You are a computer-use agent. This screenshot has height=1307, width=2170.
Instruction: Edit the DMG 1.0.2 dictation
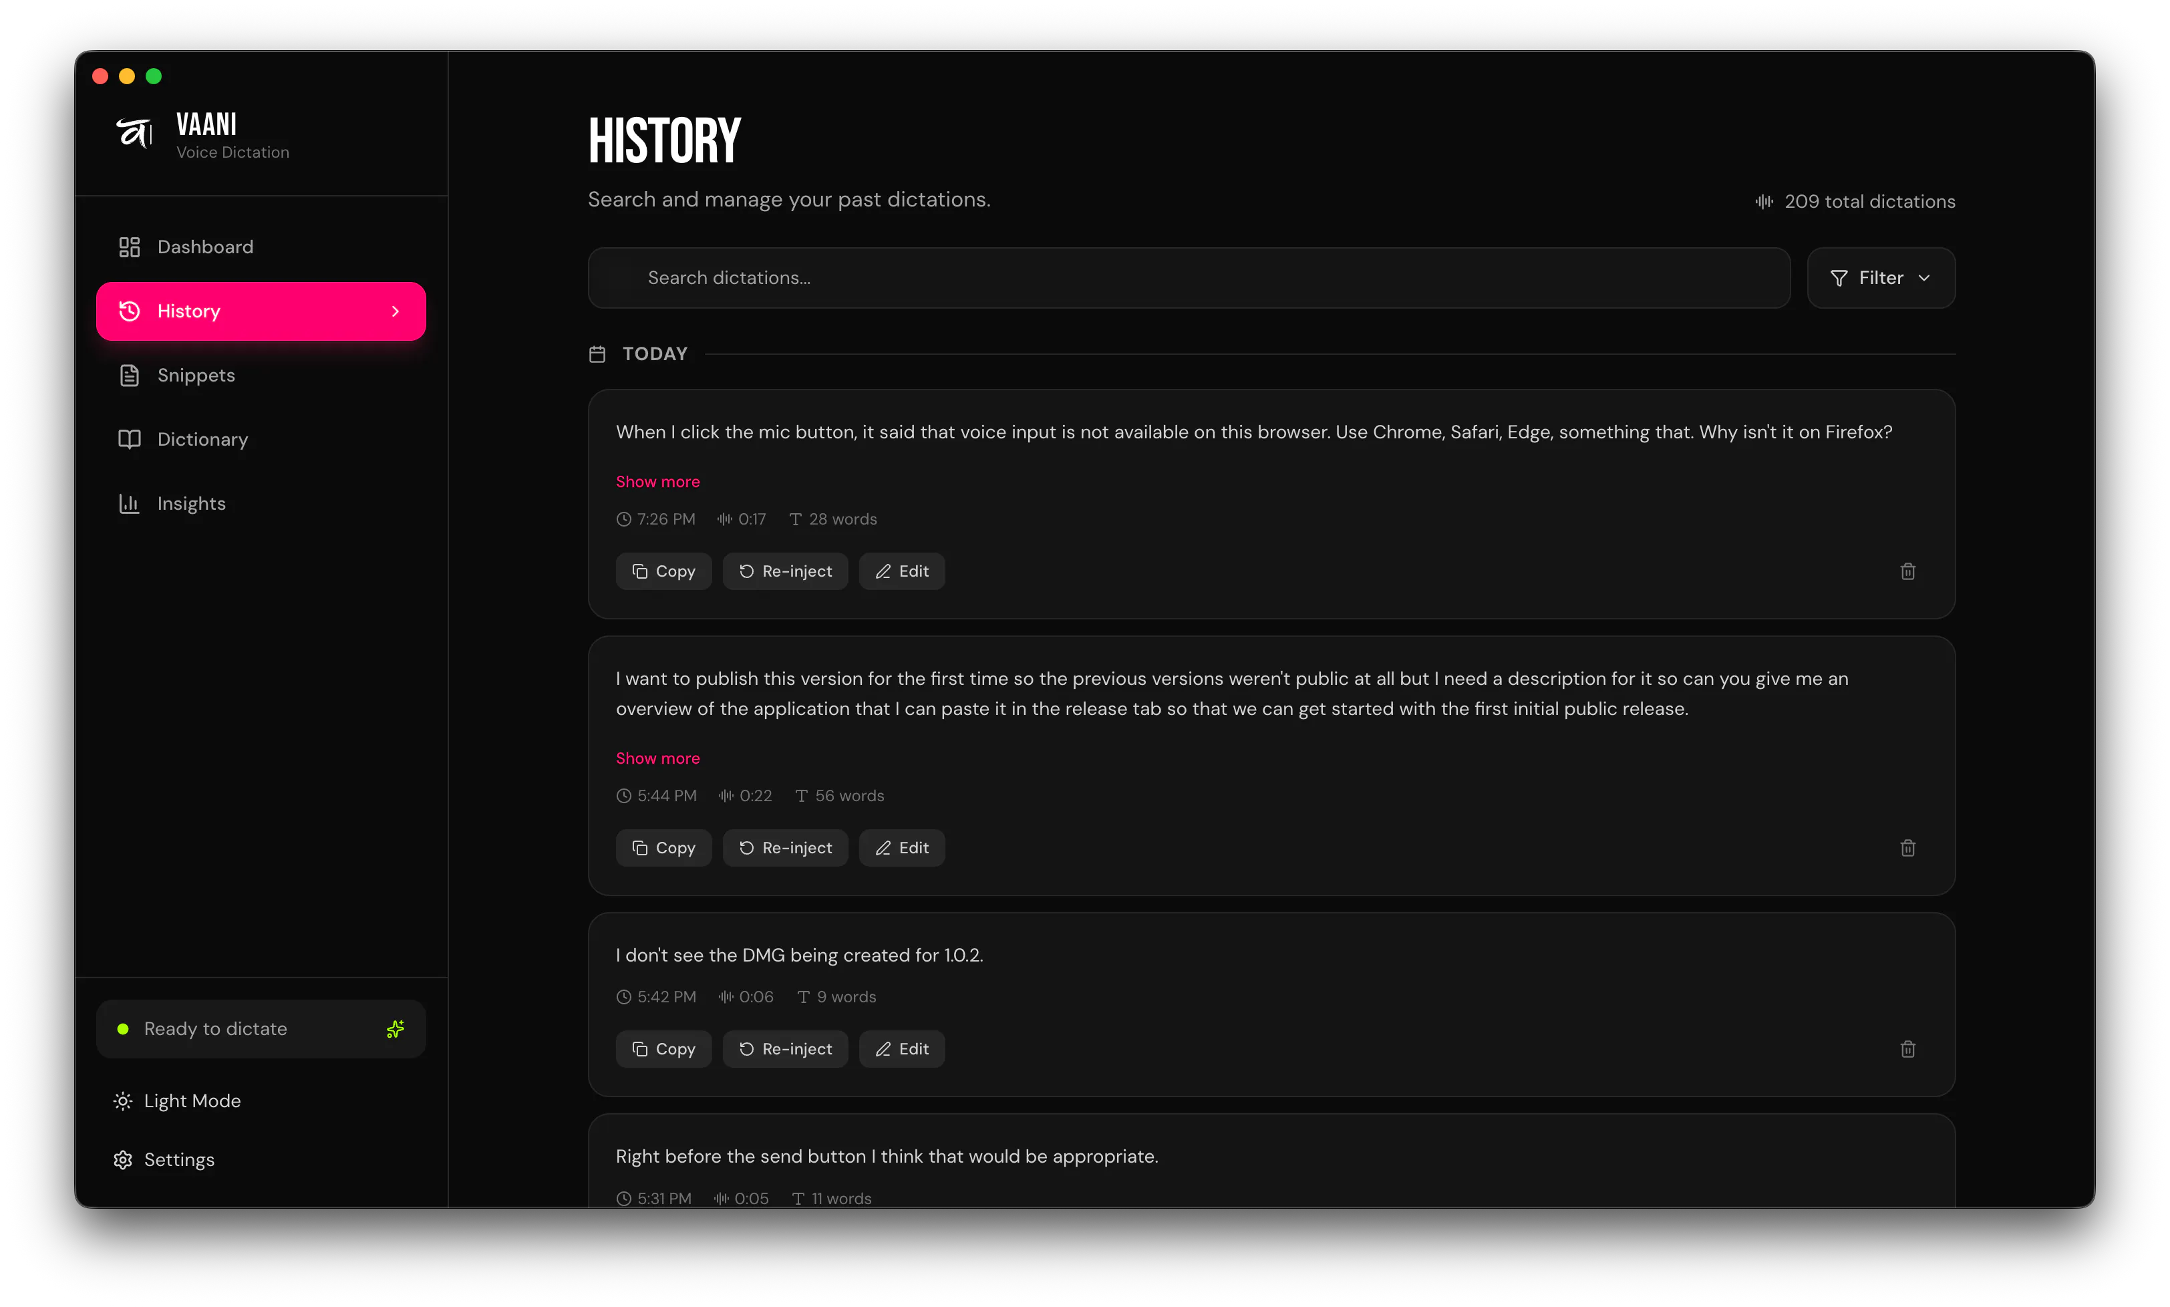(901, 1048)
